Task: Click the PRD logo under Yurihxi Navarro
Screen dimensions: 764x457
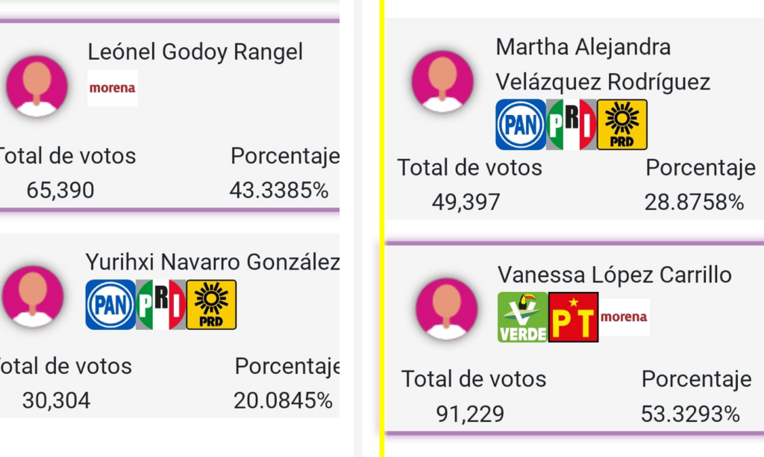Action: point(211,305)
